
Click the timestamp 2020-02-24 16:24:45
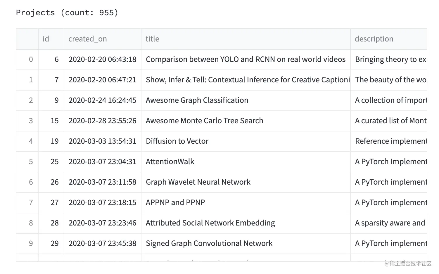tap(102, 100)
